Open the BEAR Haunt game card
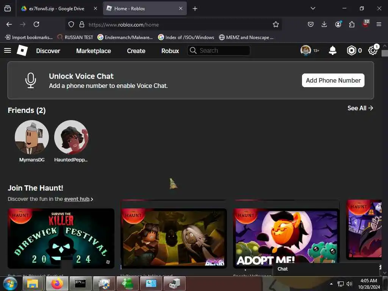 tap(174, 238)
